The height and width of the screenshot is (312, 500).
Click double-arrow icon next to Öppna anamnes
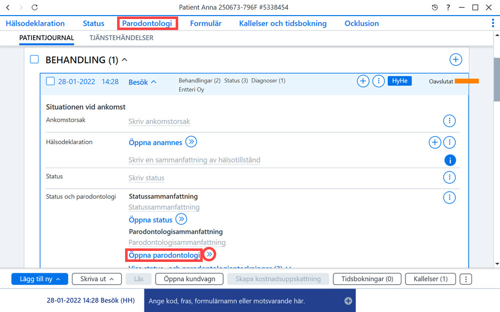coord(191,142)
